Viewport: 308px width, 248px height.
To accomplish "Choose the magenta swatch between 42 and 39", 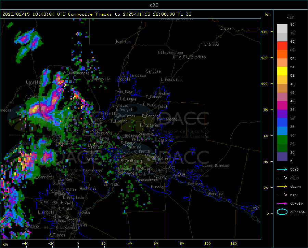I will pos(282,105).
